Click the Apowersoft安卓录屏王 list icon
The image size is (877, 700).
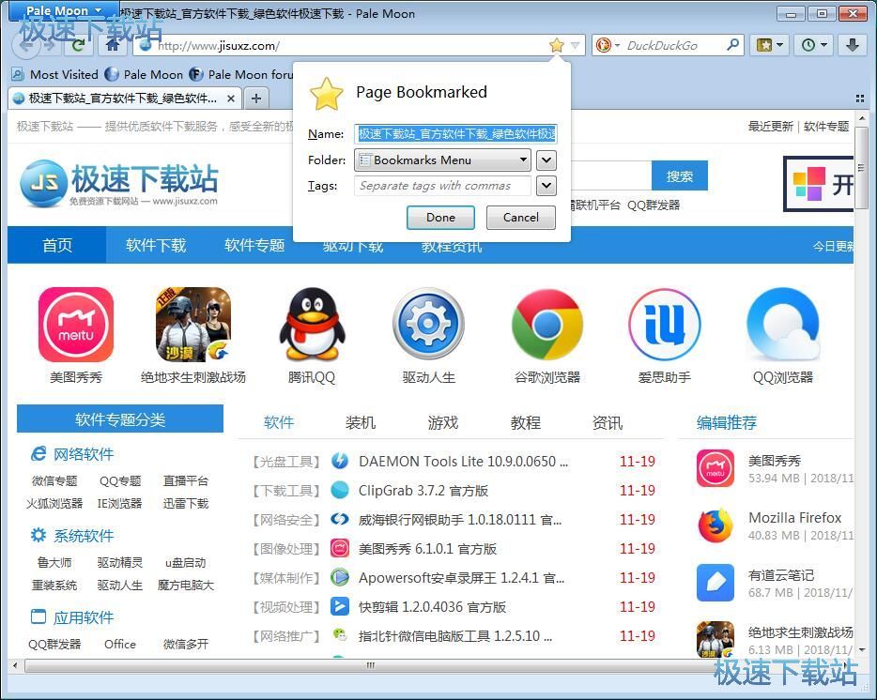340,578
